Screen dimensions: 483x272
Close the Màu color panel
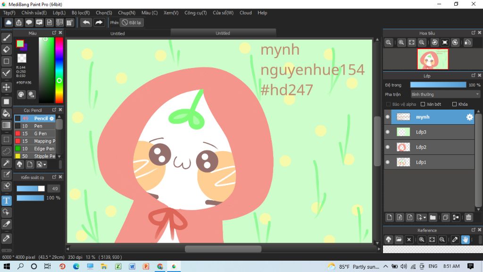[60, 33]
